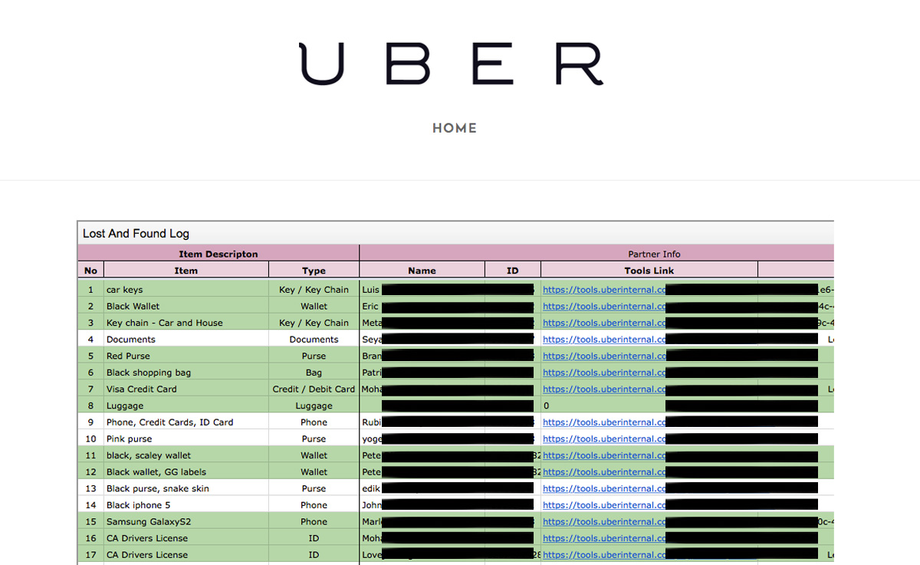This screenshot has width=920, height=565.
Task: Select the 'car keys' item cell
Action: click(186, 290)
